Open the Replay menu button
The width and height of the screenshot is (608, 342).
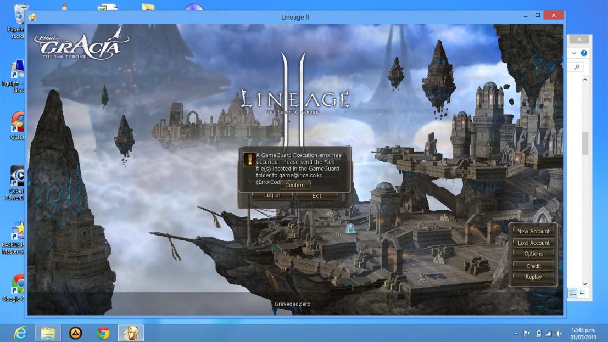point(533,277)
